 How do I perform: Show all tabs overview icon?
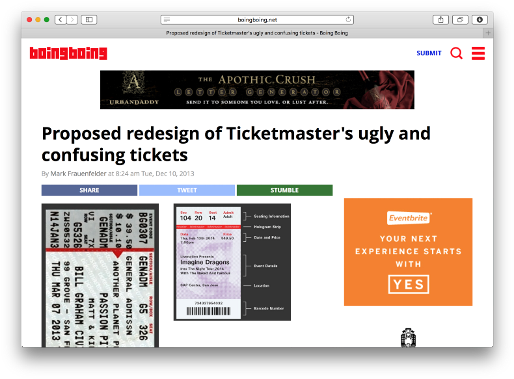460,20
